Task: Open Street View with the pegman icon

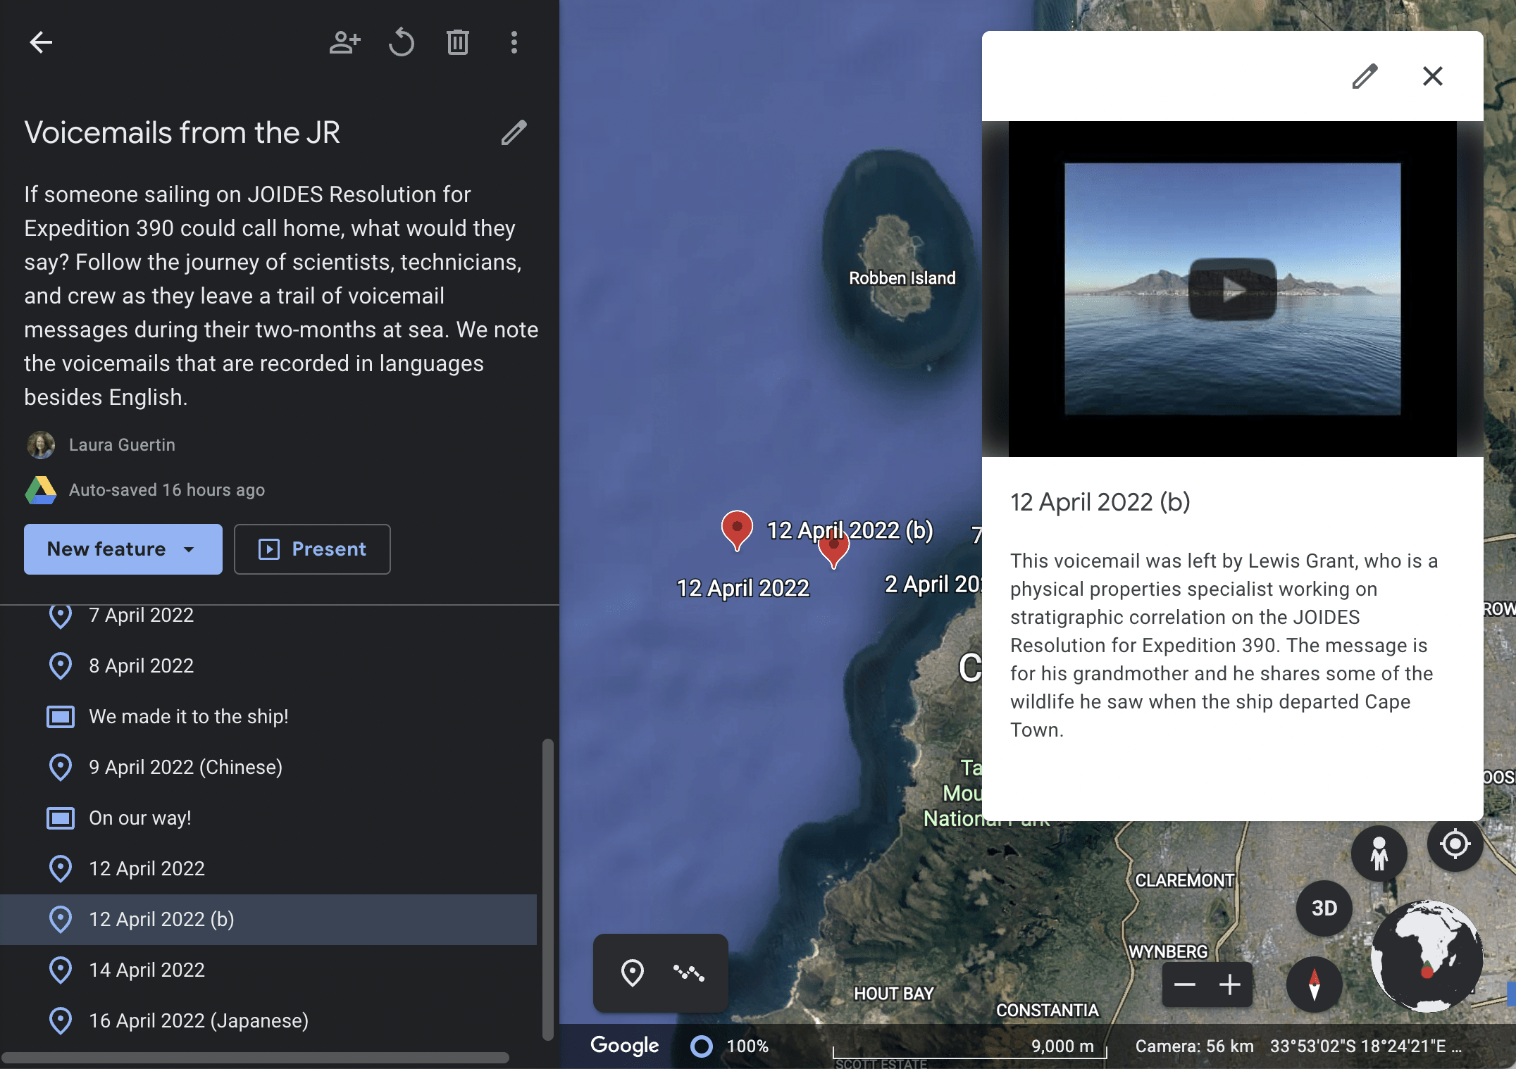Action: (1379, 854)
